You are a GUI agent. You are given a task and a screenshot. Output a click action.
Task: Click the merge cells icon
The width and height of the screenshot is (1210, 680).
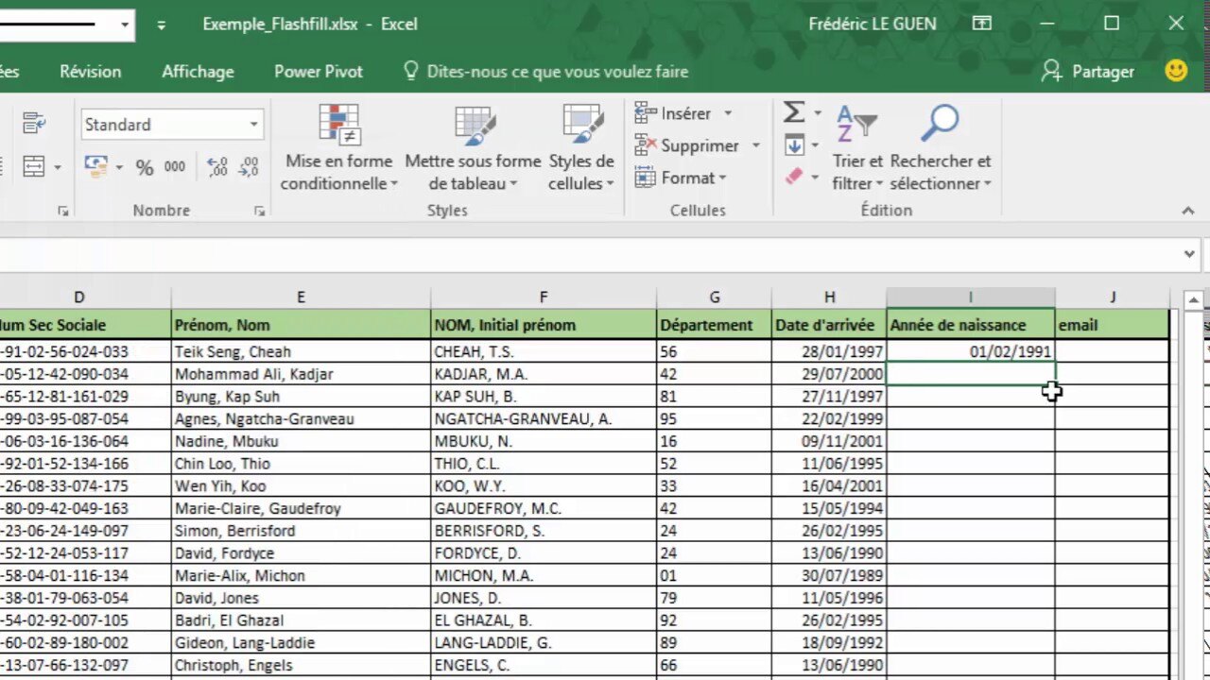(x=34, y=167)
